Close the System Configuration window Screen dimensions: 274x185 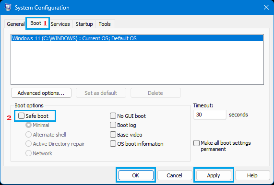(x=266, y=7)
